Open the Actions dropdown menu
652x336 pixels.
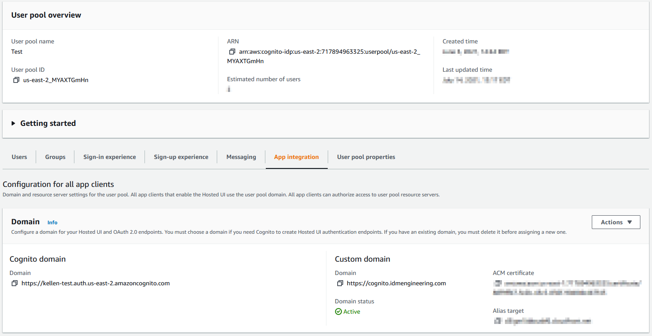click(x=616, y=222)
